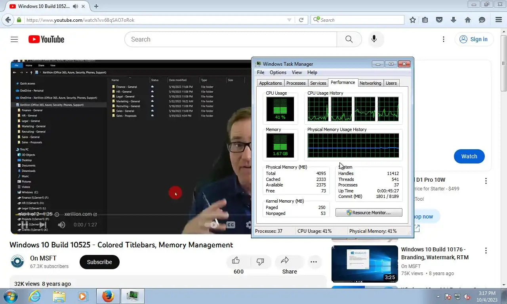
Task: Switch to the Networking tab
Action: click(x=370, y=83)
